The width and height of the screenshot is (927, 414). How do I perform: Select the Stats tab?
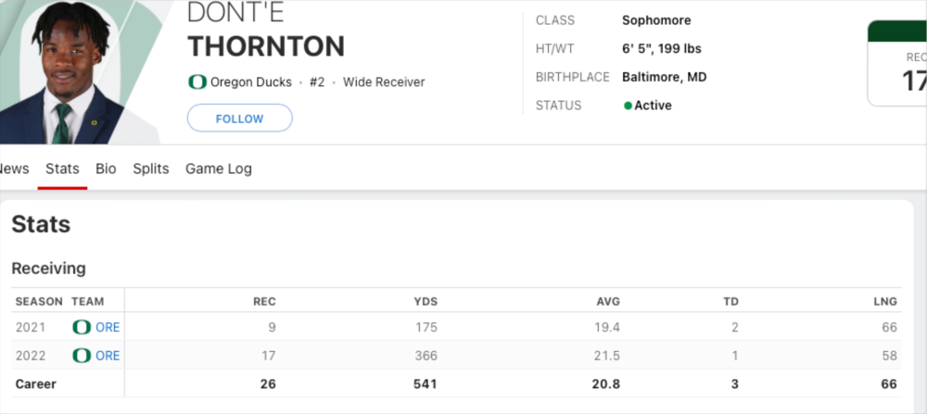[x=62, y=169]
